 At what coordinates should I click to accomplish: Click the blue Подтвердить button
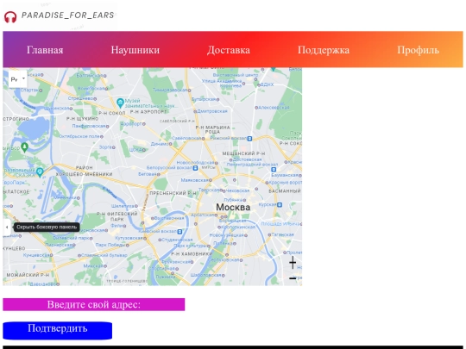pos(57,330)
